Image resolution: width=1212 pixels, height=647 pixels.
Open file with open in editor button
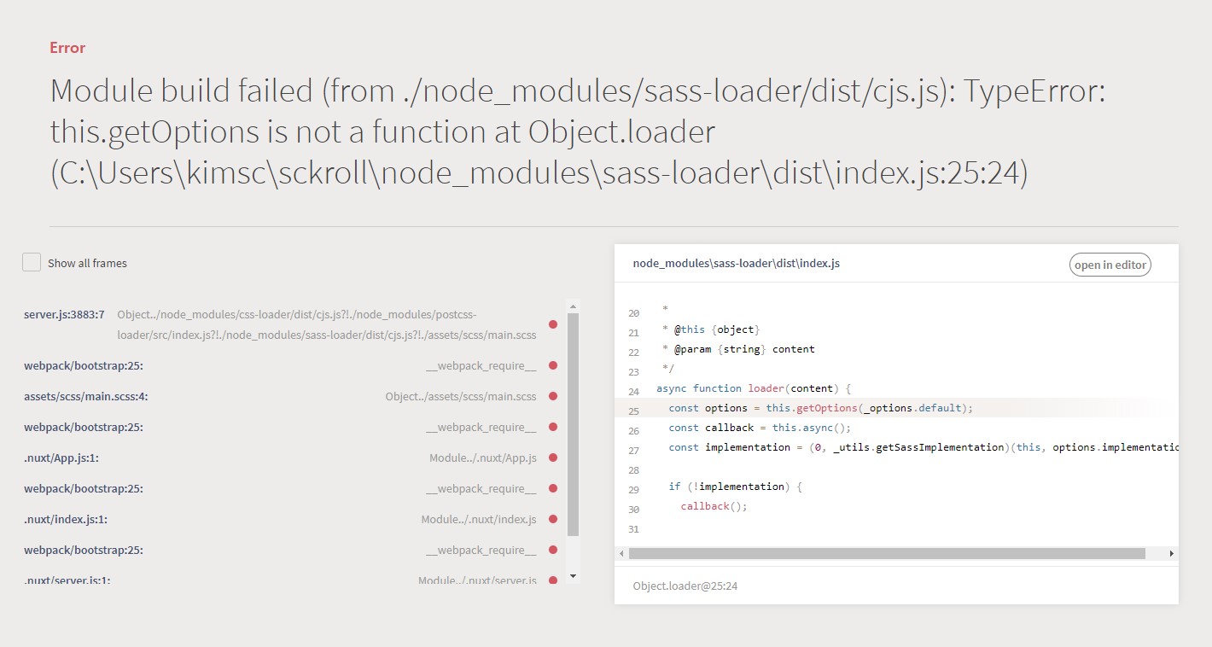point(1110,265)
